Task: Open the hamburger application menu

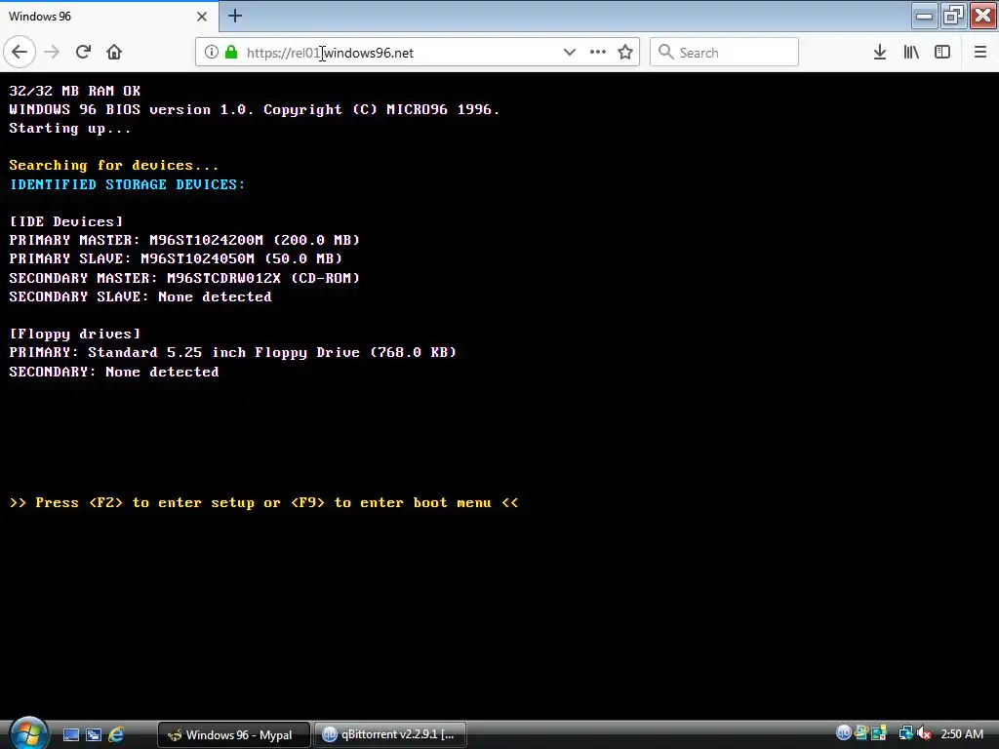Action: click(979, 53)
